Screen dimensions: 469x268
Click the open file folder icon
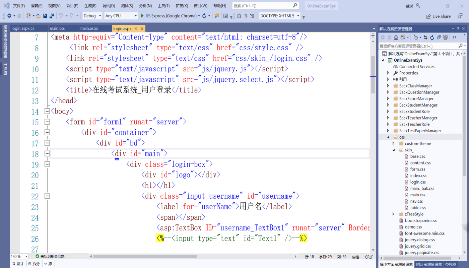(x=39, y=16)
